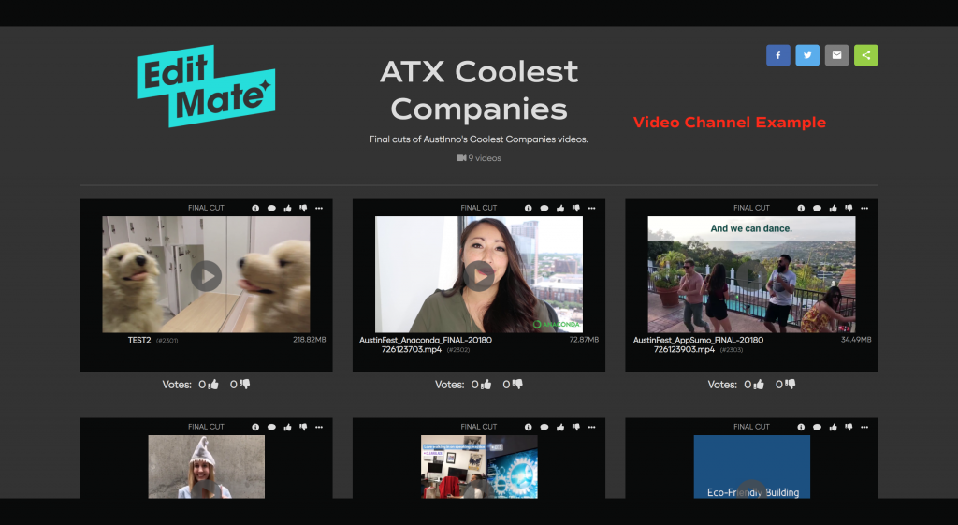Info icon on office monitors video card
Image resolution: width=958 pixels, height=525 pixels.
[x=528, y=427]
